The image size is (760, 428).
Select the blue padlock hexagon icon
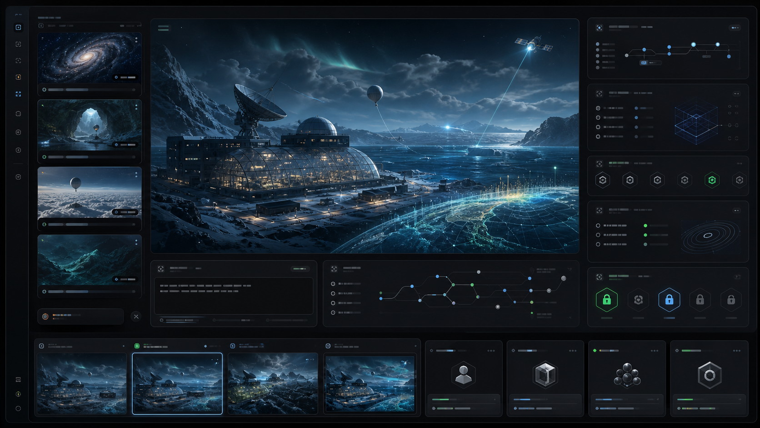coord(669,300)
